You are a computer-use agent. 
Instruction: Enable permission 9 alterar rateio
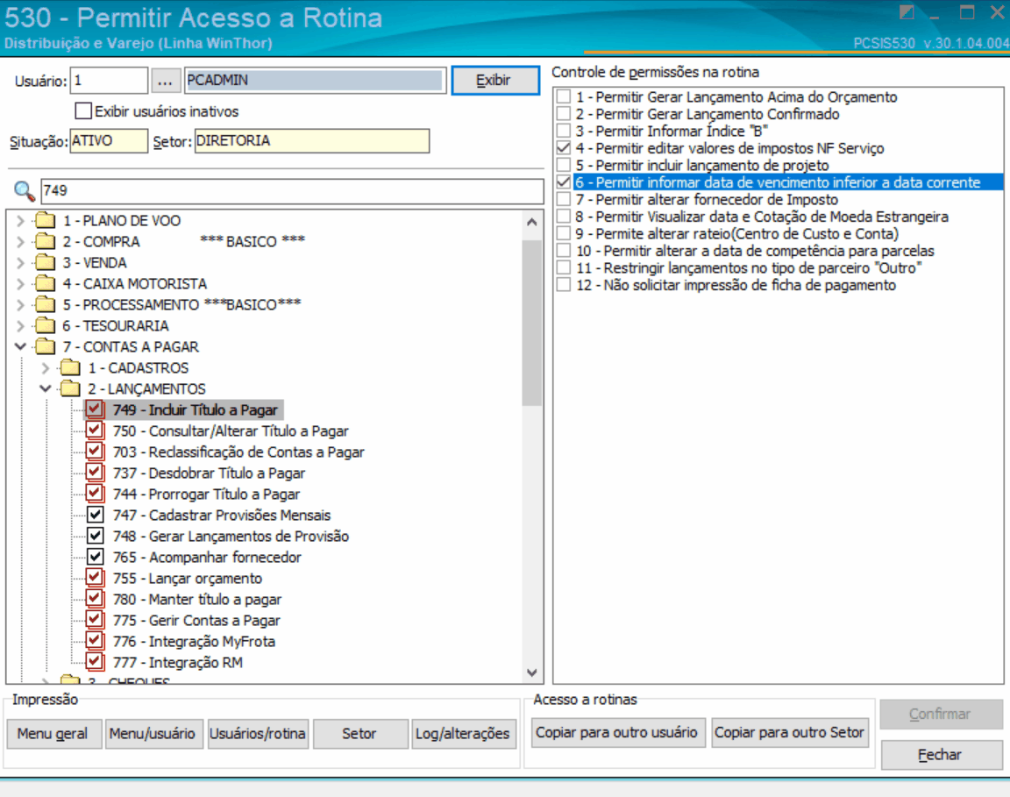(564, 233)
